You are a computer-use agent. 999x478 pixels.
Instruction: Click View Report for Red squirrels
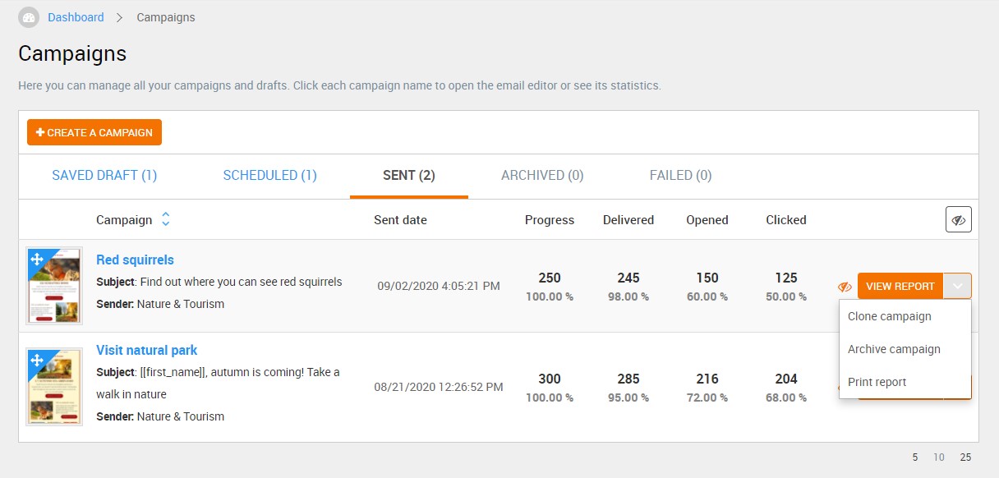coord(900,286)
